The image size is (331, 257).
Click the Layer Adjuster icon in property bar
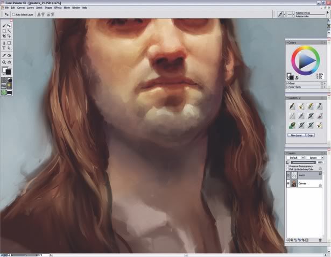[6, 15]
